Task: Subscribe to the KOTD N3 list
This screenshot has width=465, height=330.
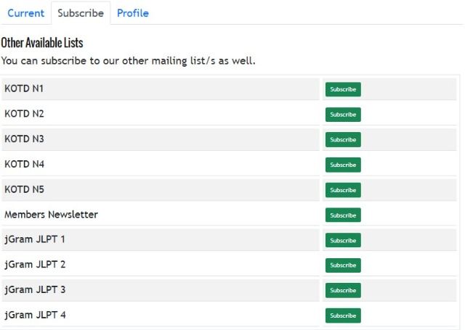Action: click(343, 140)
